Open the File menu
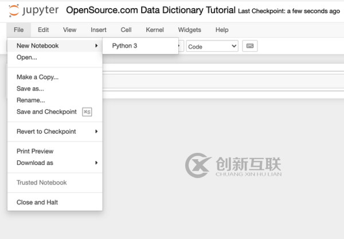 (x=19, y=30)
